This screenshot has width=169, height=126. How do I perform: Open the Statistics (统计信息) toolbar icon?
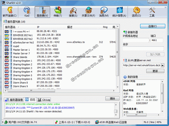[x=119, y=10]
